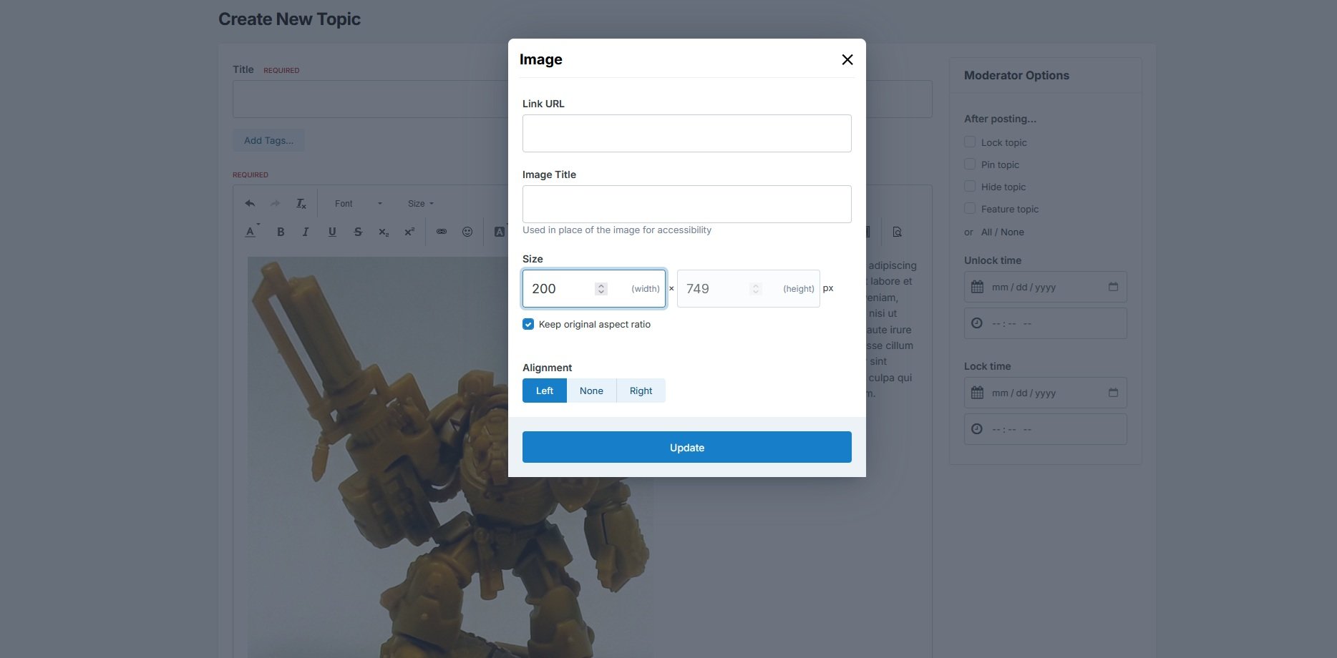Open the emoji smiley picker
The height and width of the screenshot is (658, 1337).
(x=467, y=232)
